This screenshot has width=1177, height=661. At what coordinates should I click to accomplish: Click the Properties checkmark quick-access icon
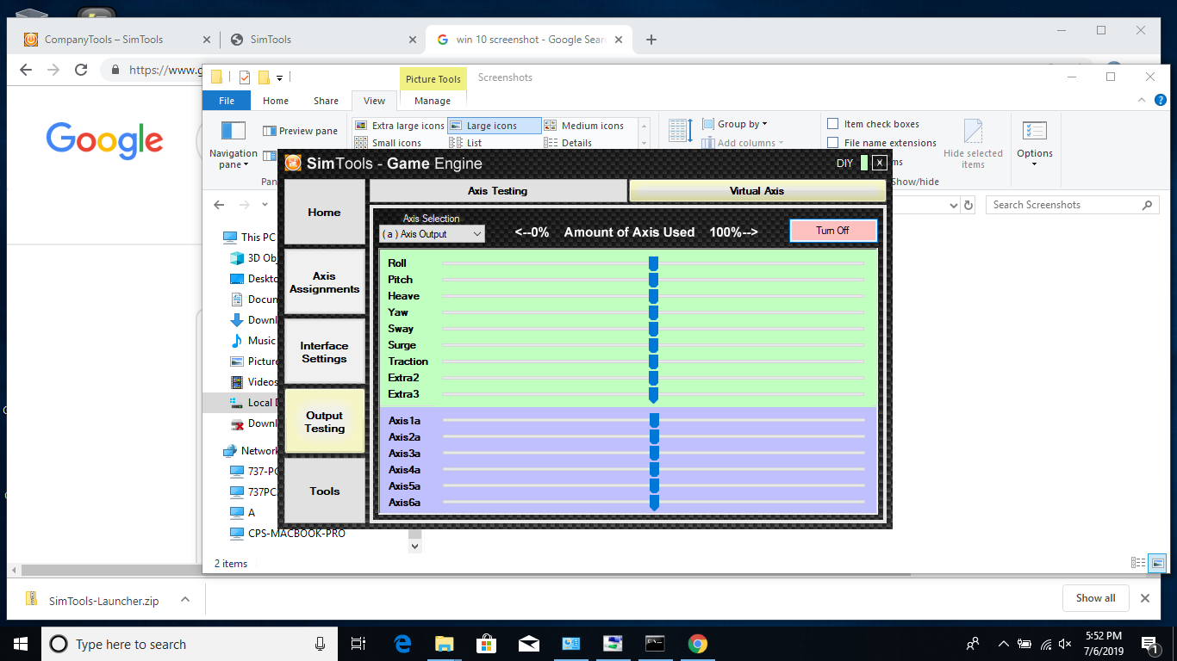tap(245, 77)
